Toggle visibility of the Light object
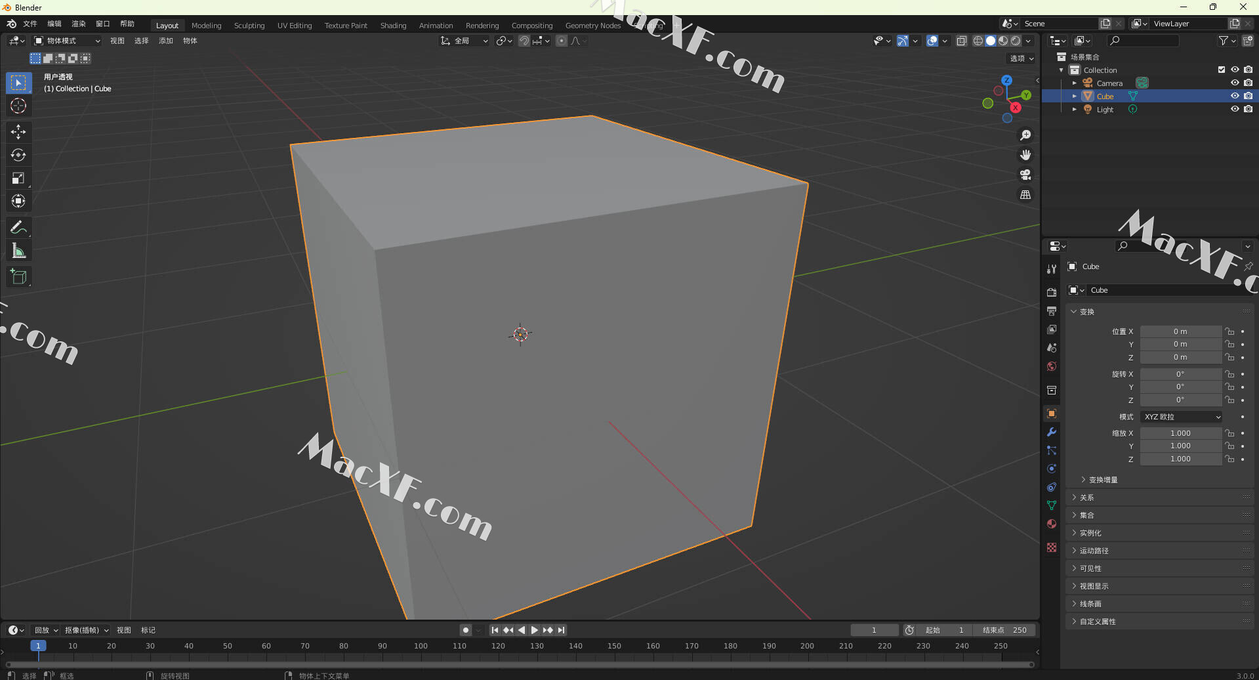 pyautogui.click(x=1234, y=109)
